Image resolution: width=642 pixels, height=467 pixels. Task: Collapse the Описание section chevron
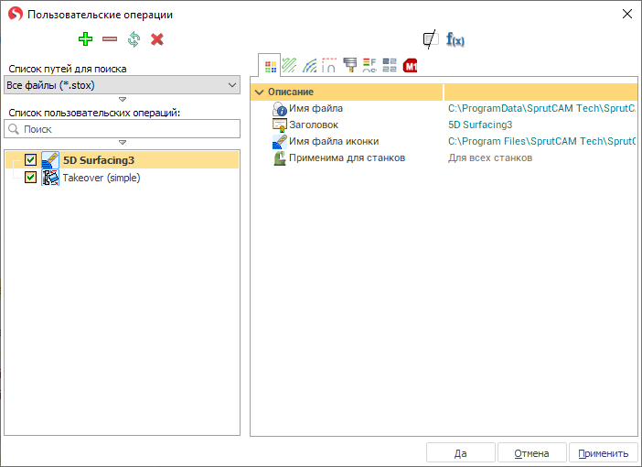click(x=260, y=92)
